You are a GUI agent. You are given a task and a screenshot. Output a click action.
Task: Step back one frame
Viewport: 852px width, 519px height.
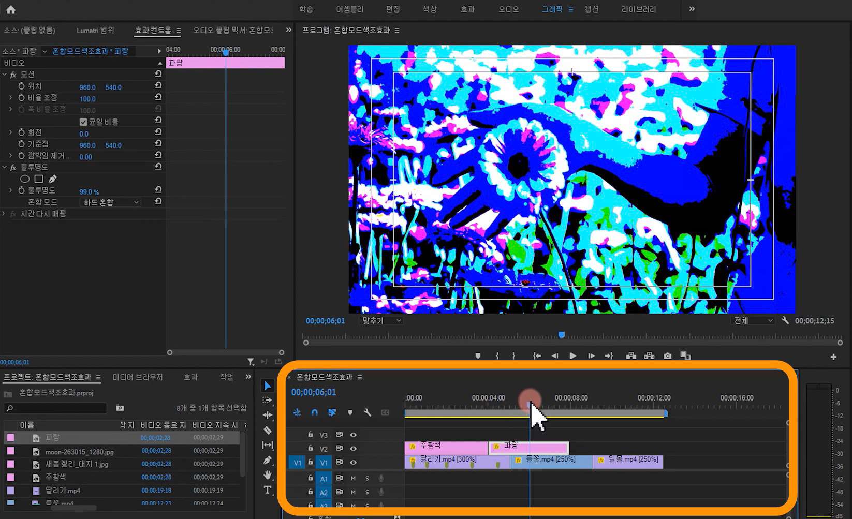[x=555, y=356]
